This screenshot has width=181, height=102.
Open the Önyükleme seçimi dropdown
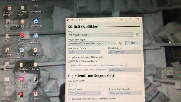pos(92,43)
